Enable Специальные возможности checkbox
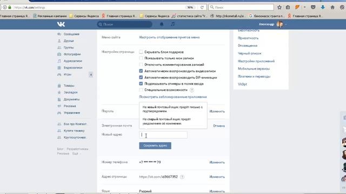 tap(141, 90)
